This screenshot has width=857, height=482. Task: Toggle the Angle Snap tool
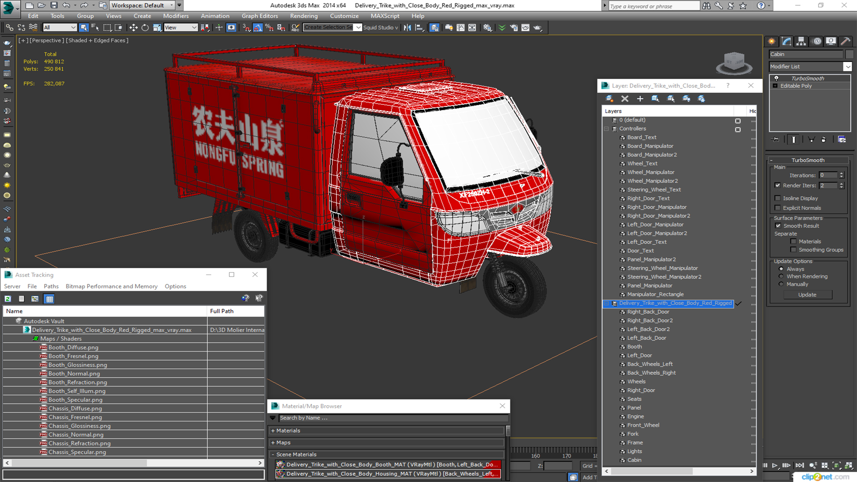[258, 28]
